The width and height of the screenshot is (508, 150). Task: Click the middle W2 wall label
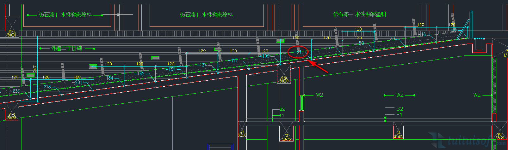[400, 95]
